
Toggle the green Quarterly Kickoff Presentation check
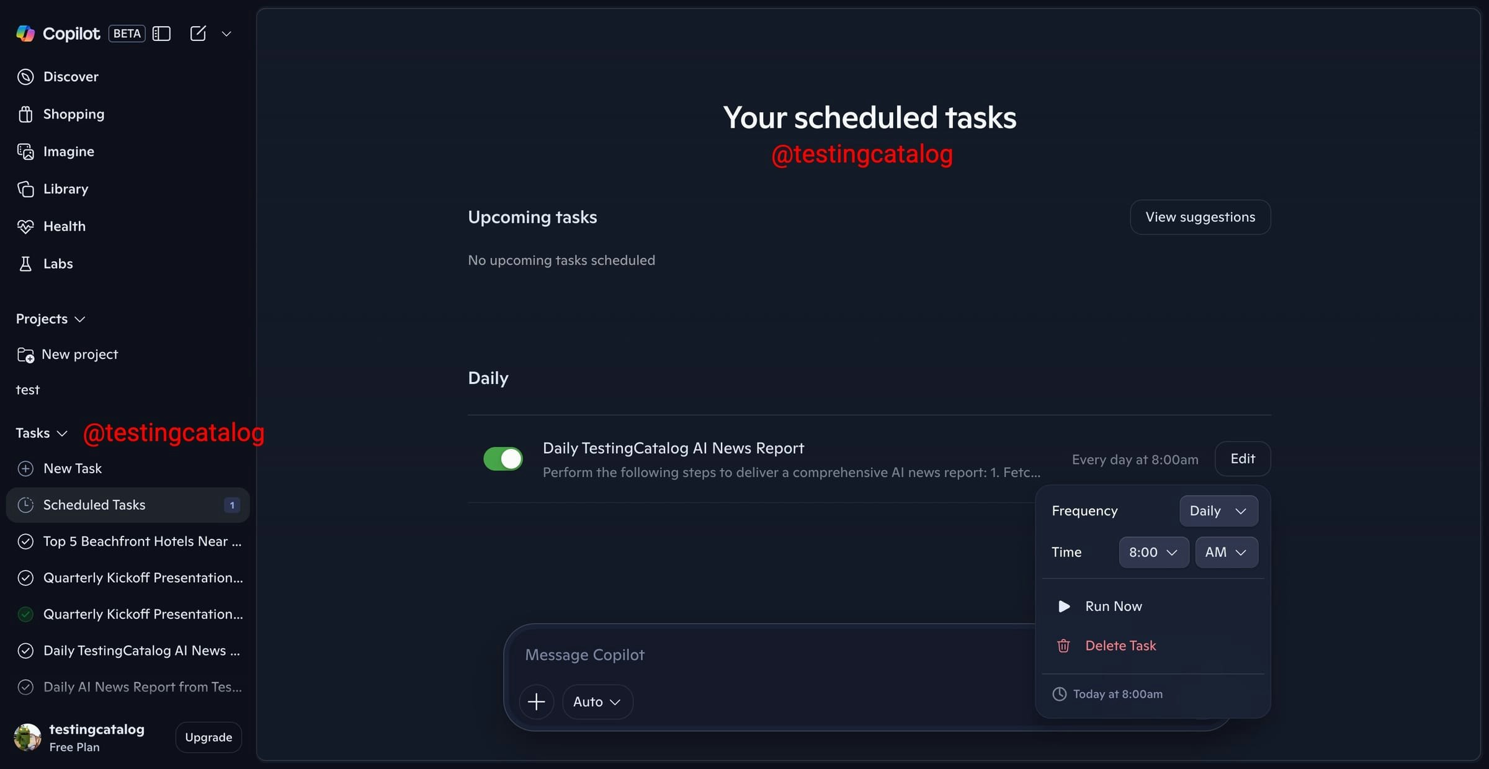click(25, 615)
